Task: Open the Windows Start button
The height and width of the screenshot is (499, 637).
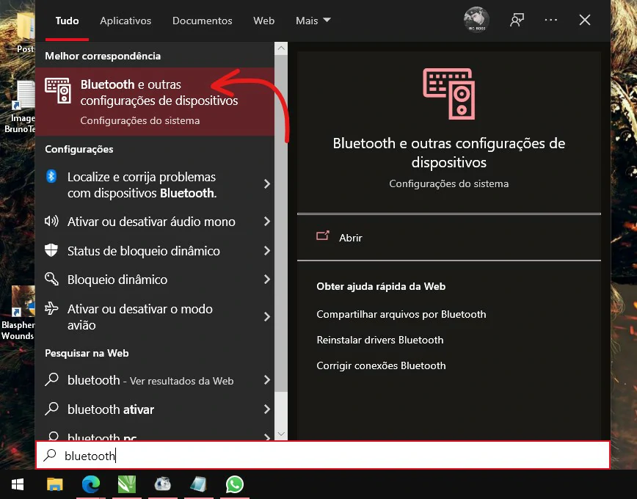Action: point(18,484)
